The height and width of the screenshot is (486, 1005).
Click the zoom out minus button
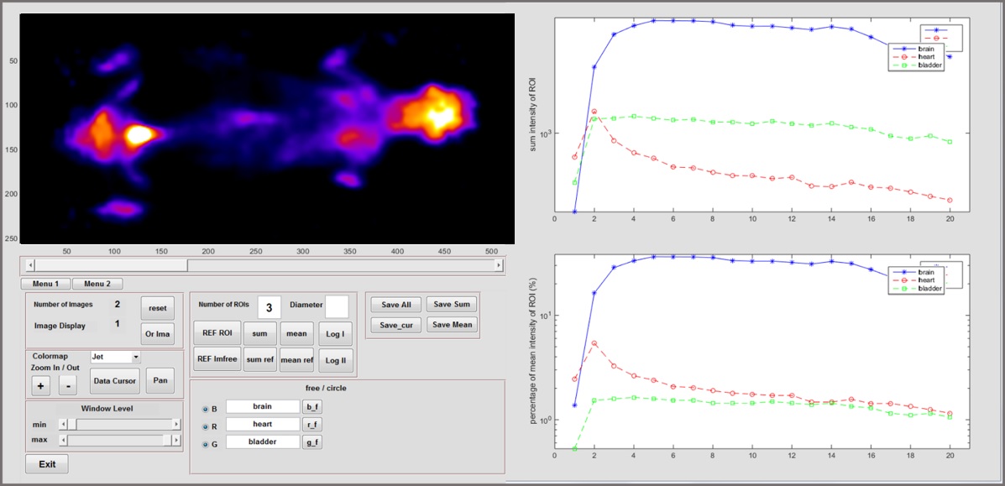tap(68, 385)
